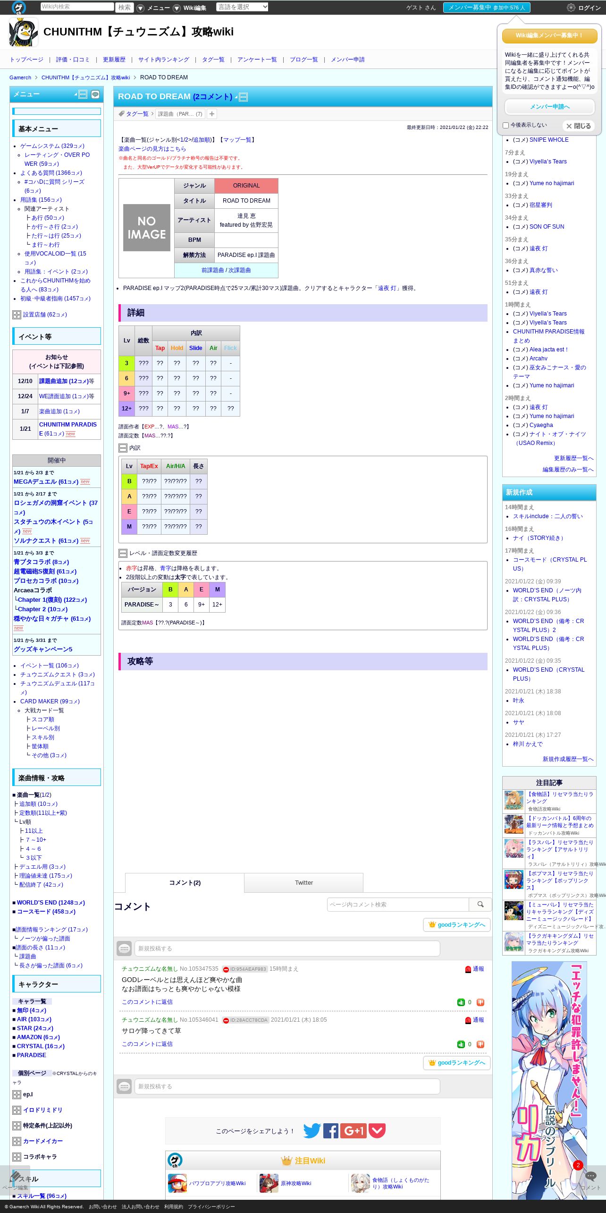Image resolution: width=606 pixels, height=1213 pixels.
Task: Tick the 今後表示しない checkbox
Action: [506, 126]
